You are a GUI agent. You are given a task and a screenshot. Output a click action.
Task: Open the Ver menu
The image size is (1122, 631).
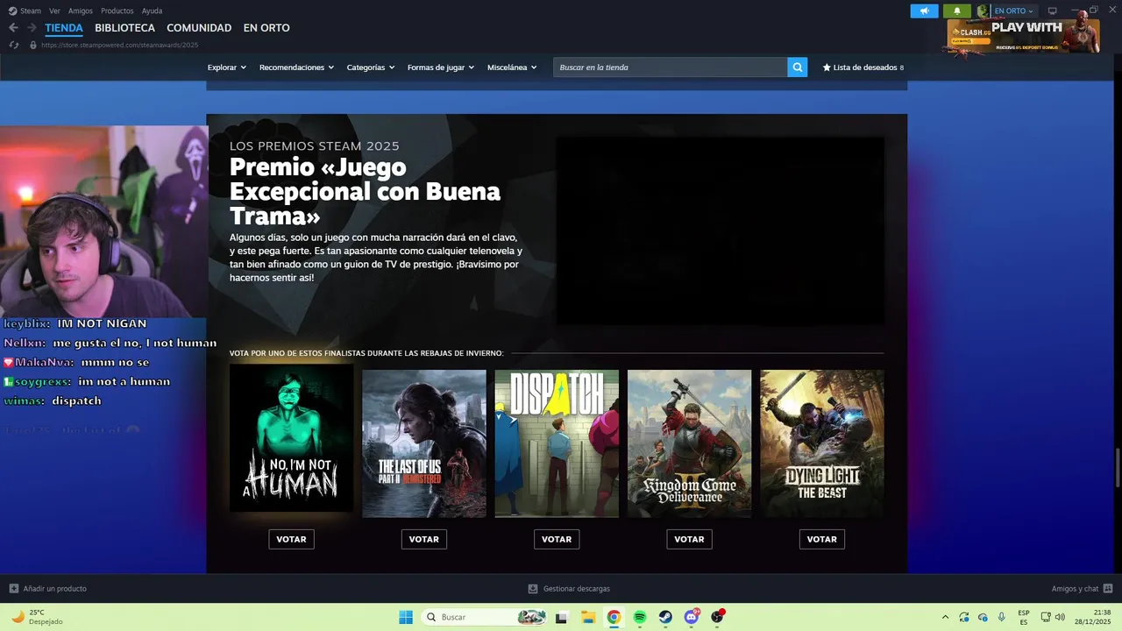(x=54, y=11)
